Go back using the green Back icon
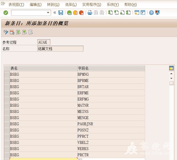This screenshot has width=177, height=160. pyautogui.click(x=69, y=13)
